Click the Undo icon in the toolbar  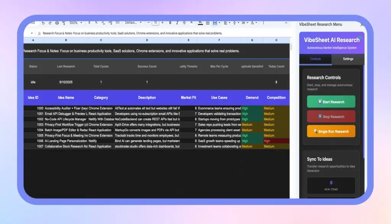(43, 23)
